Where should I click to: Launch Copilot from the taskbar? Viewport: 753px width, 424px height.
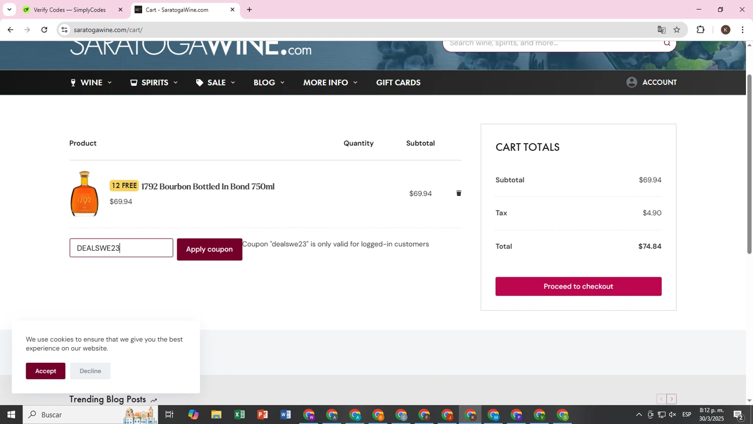point(193,414)
